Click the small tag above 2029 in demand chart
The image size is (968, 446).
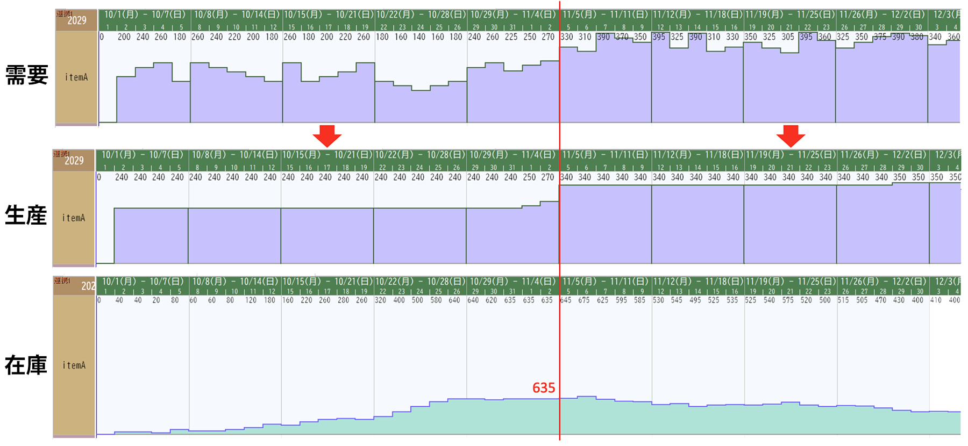[x=63, y=13]
